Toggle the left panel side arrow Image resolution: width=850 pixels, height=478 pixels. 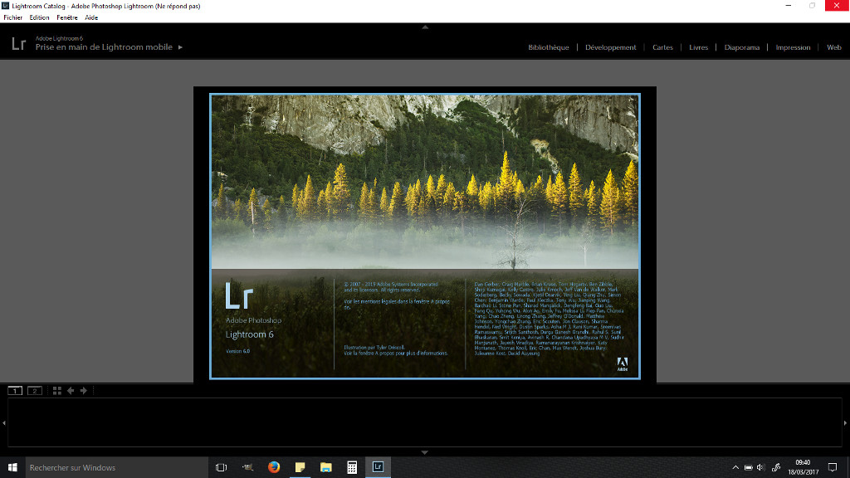[4, 422]
